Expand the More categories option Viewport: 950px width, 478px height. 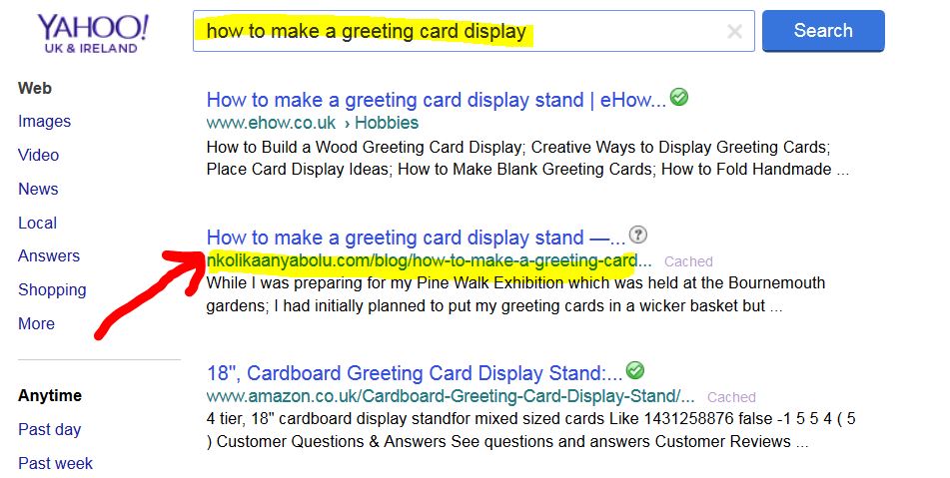36,323
